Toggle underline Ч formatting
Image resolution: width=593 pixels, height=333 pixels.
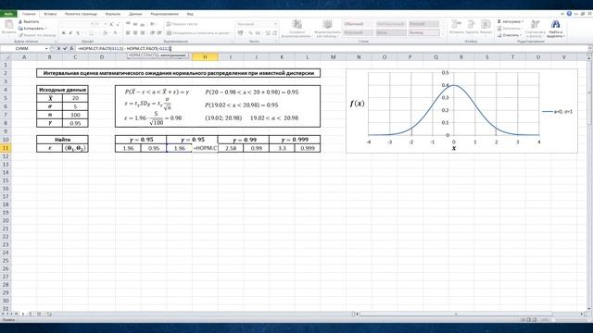78,33
